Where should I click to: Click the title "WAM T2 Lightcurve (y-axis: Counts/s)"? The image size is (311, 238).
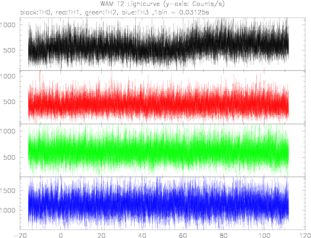(x=163, y=4)
